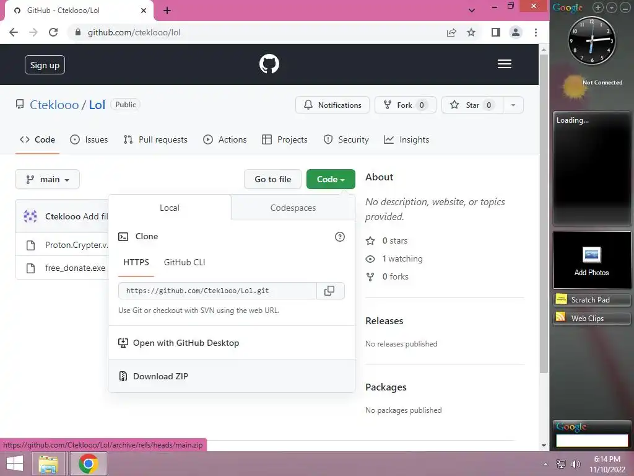
Task: Click the Sign up button
Action: pos(45,64)
